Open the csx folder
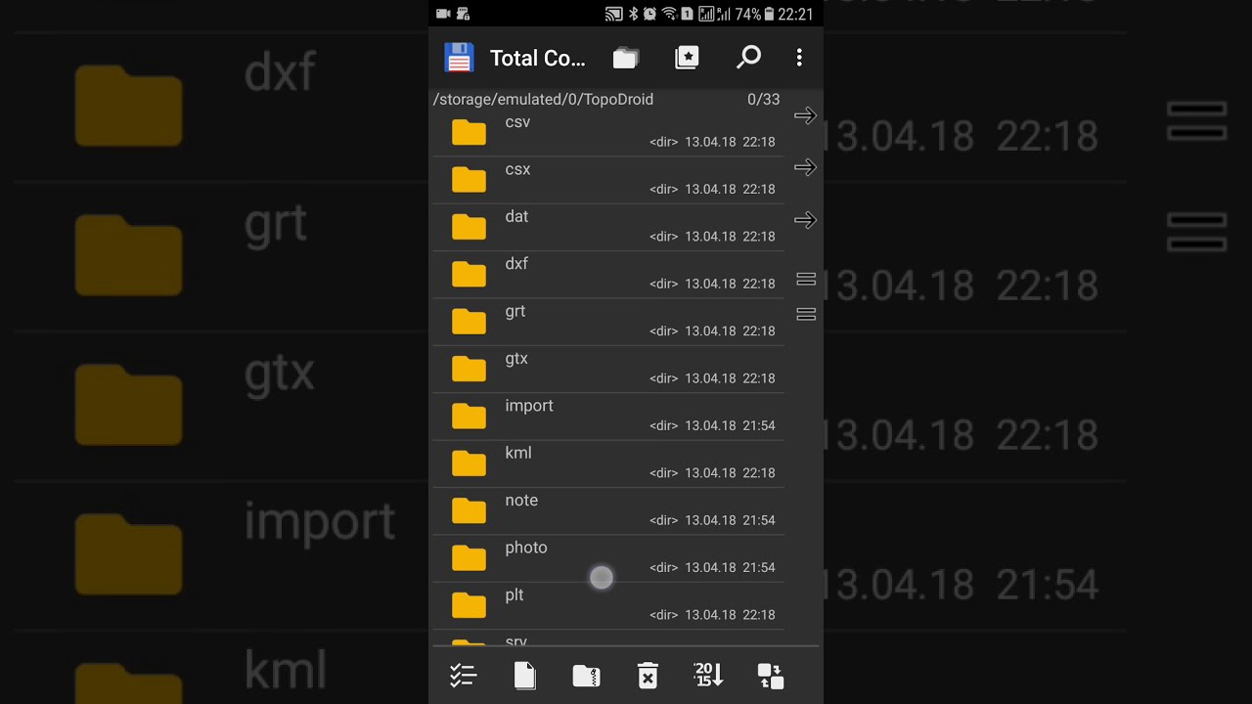Image resolution: width=1252 pixels, height=704 pixels. coord(607,180)
